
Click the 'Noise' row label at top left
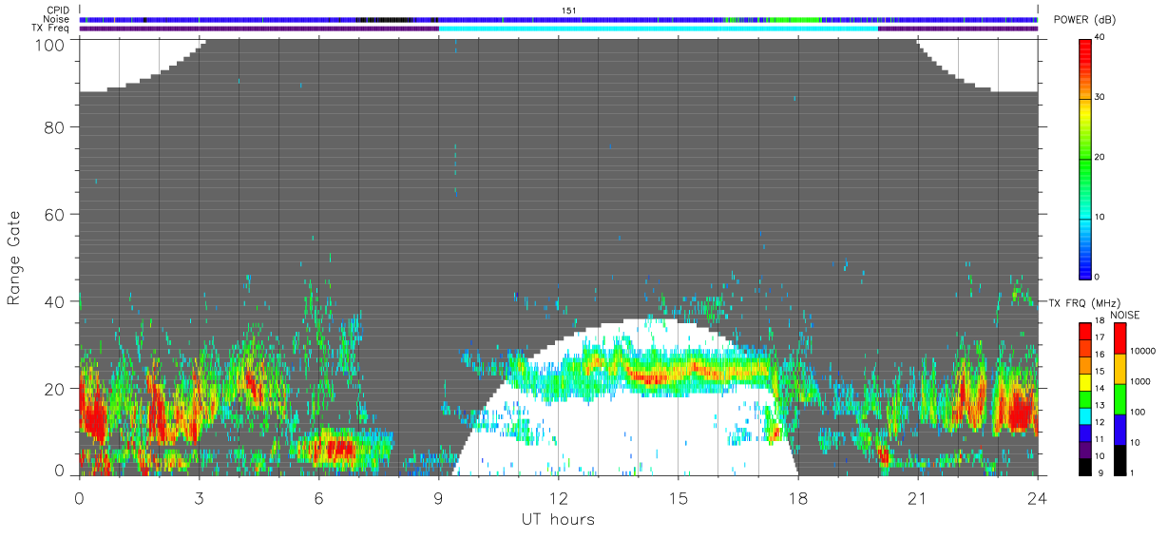click(57, 19)
